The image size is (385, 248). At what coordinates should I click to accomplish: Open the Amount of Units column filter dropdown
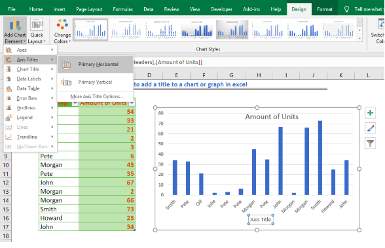pos(132,103)
